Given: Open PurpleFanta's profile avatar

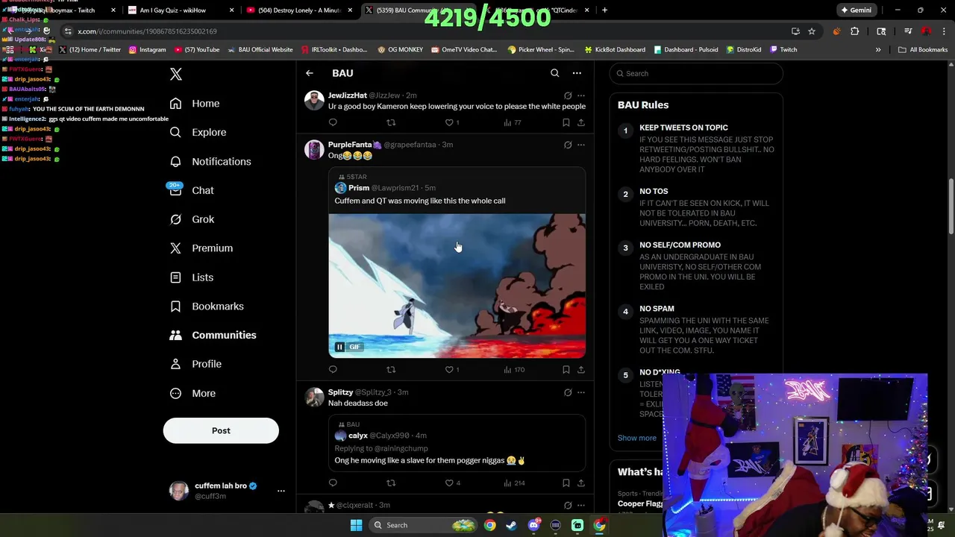Looking at the screenshot, I should coord(314,149).
